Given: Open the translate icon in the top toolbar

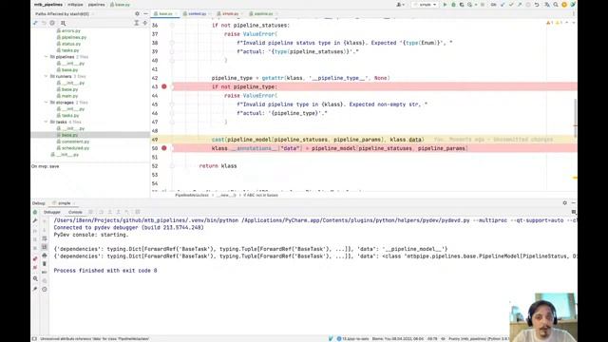Looking at the screenshot, I should [x=547, y=5].
